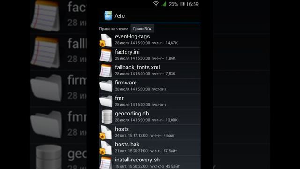Screen dimensions: 300x169
Task: Open the install-recovery.sh script icon
Action: (x=105, y=163)
